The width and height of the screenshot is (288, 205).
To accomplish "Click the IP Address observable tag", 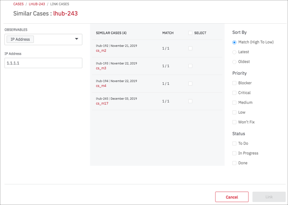I will click(20, 39).
